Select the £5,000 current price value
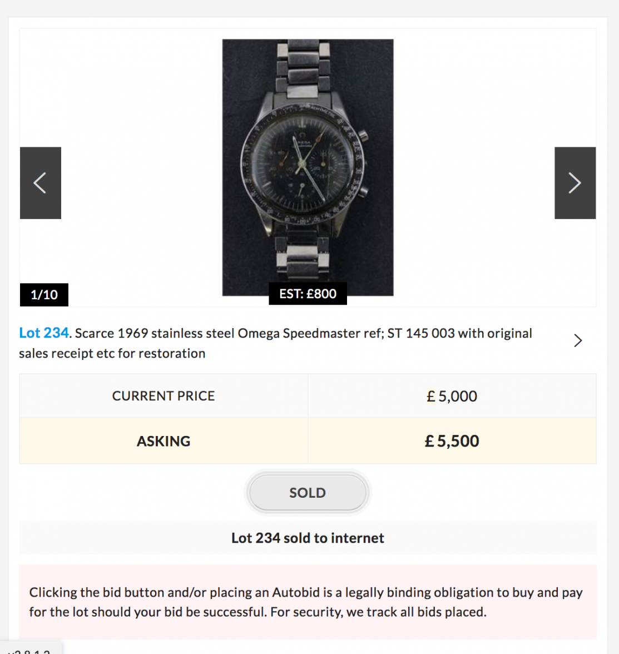The image size is (619, 654). [x=452, y=395]
